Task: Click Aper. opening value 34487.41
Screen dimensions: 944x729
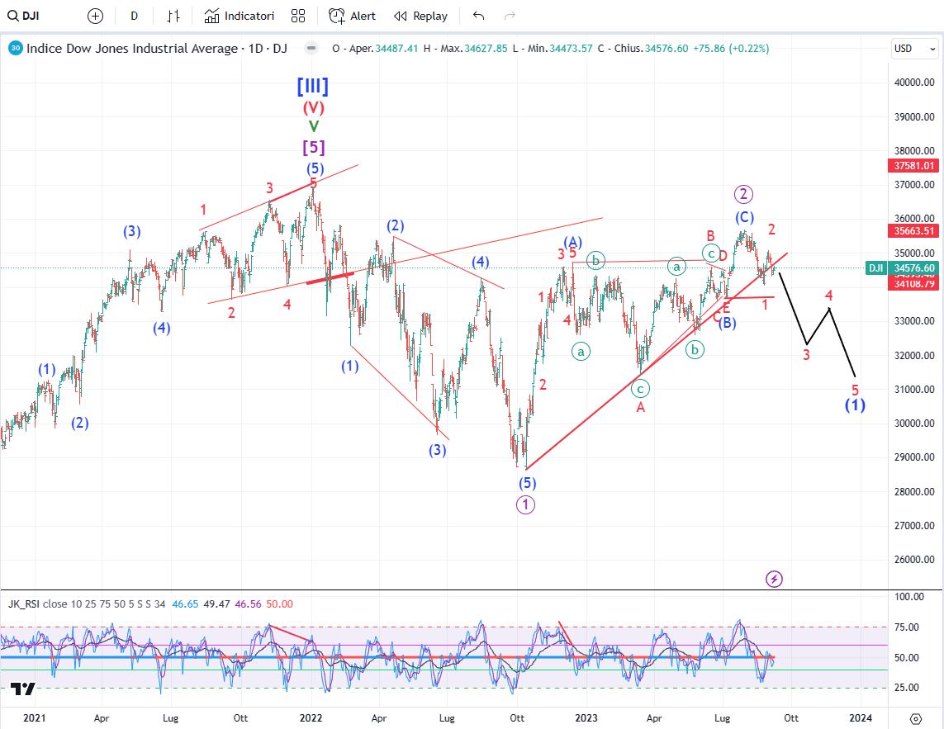Action: tap(396, 48)
